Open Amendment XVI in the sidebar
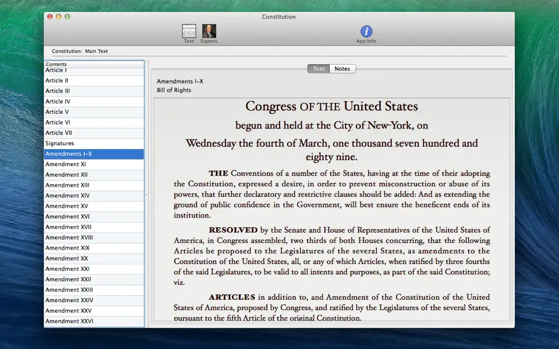The image size is (559, 349). (94, 217)
